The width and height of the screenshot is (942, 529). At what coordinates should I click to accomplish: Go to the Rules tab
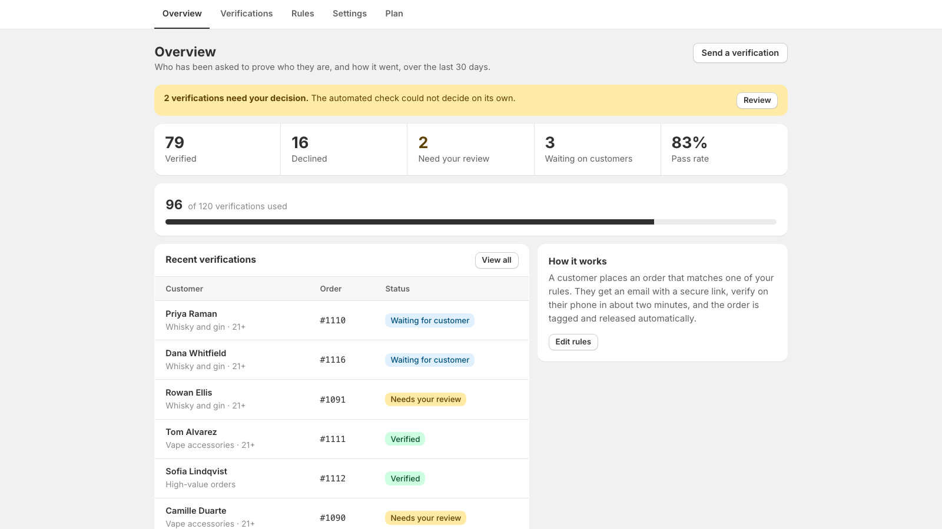(303, 14)
